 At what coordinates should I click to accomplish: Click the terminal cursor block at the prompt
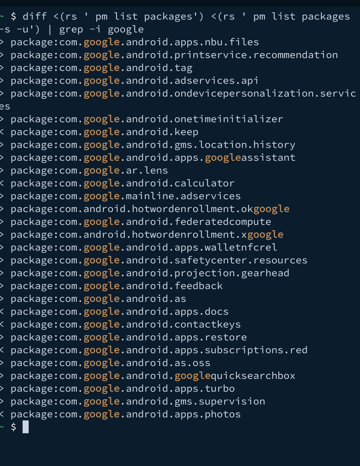click(26, 427)
